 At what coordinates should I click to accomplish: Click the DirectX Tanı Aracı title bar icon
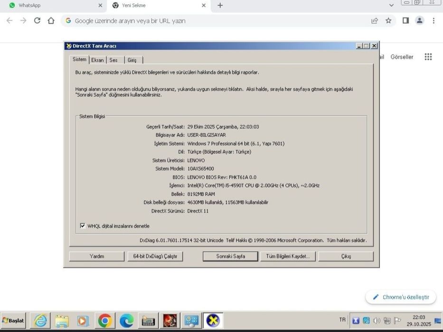[x=69, y=46]
